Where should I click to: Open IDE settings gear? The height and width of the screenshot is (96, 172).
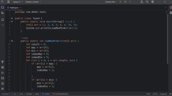[x=153, y=2]
